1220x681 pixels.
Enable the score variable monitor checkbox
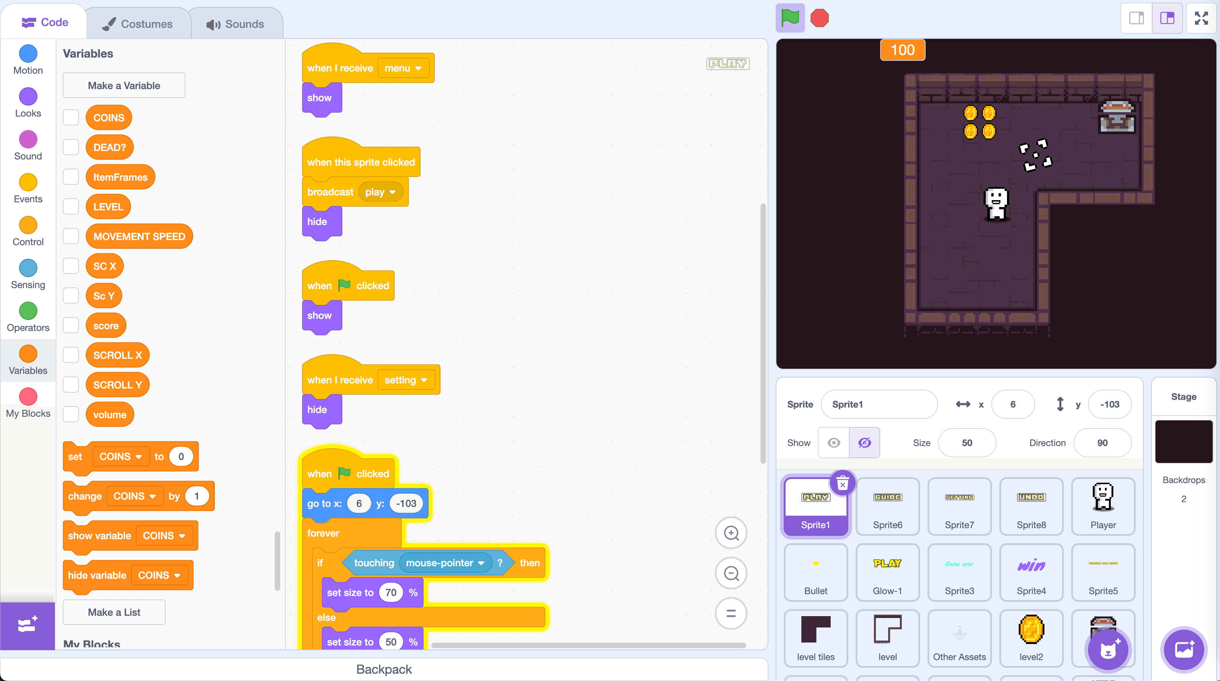pos(71,325)
